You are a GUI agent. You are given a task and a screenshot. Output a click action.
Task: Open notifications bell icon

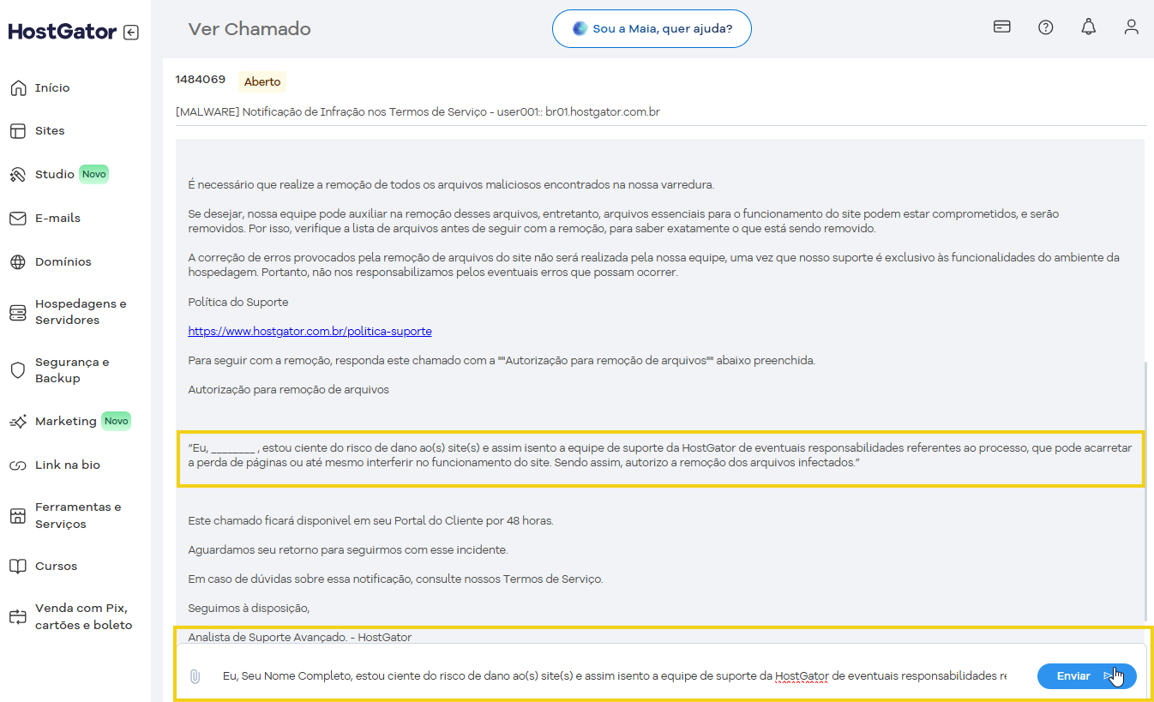point(1088,27)
